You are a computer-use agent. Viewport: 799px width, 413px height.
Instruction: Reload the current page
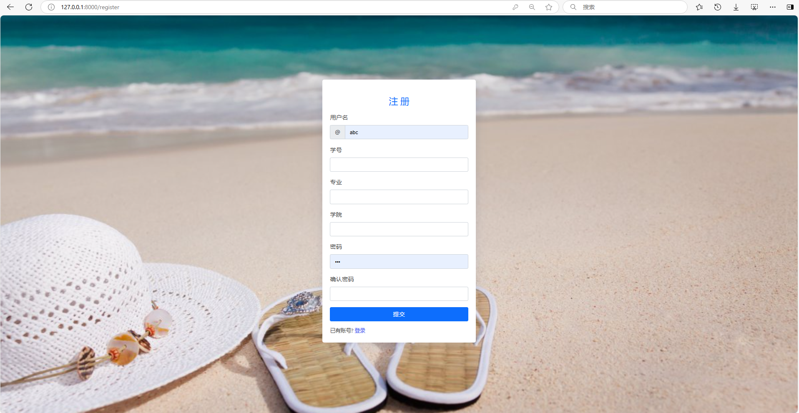pyautogui.click(x=29, y=7)
